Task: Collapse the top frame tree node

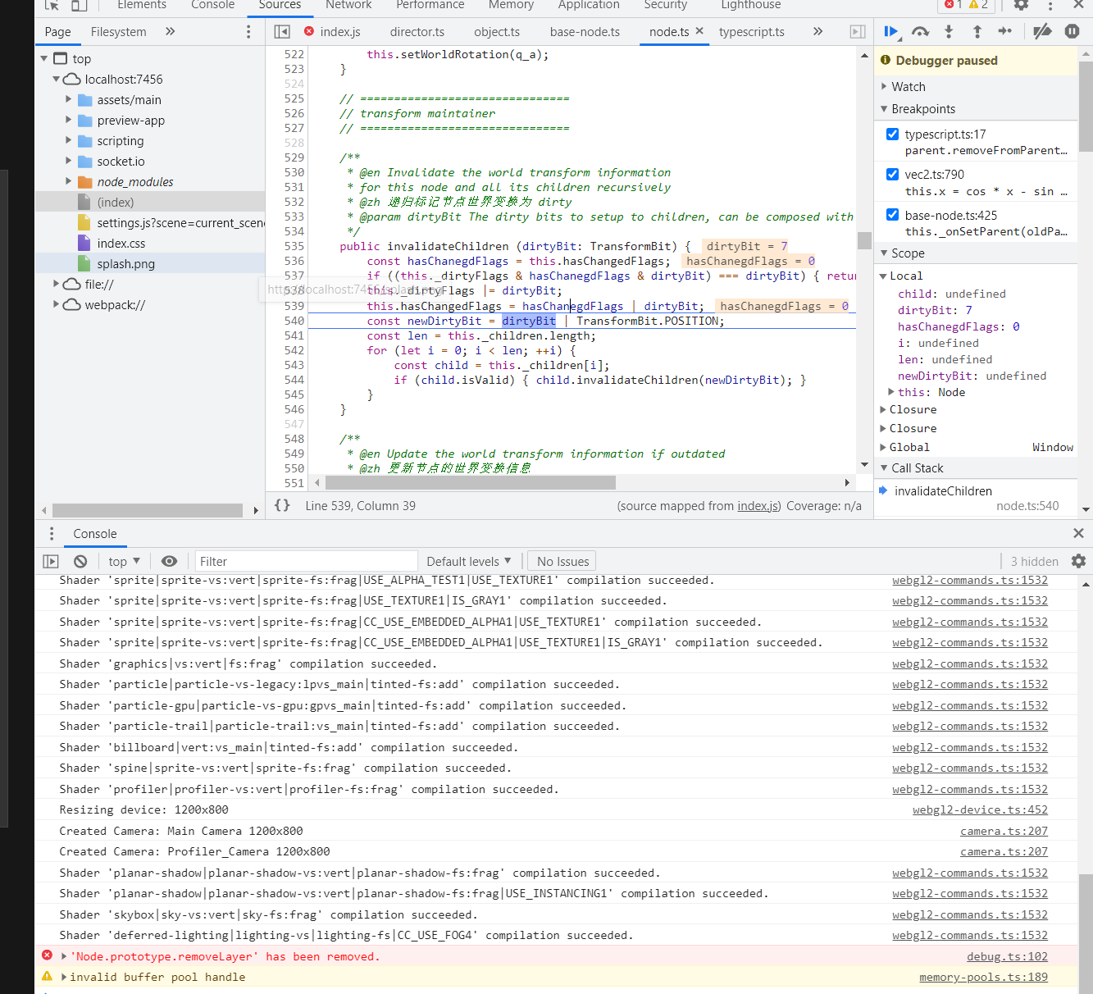Action: click(44, 58)
